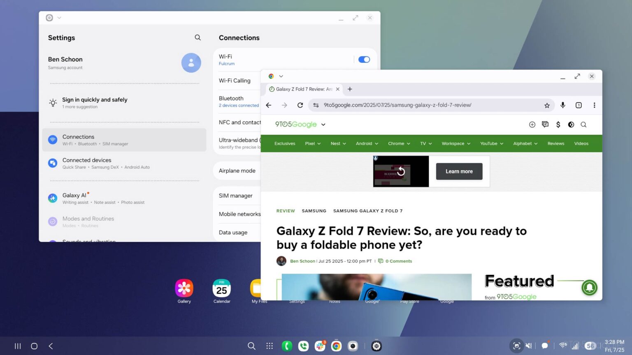Reload the page with the refresh icon
The height and width of the screenshot is (355, 632).
(300, 105)
